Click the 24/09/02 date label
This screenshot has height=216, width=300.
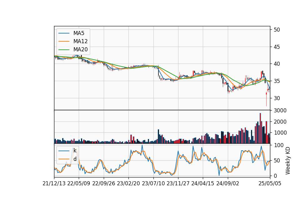pyautogui.click(x=228, y=184)
